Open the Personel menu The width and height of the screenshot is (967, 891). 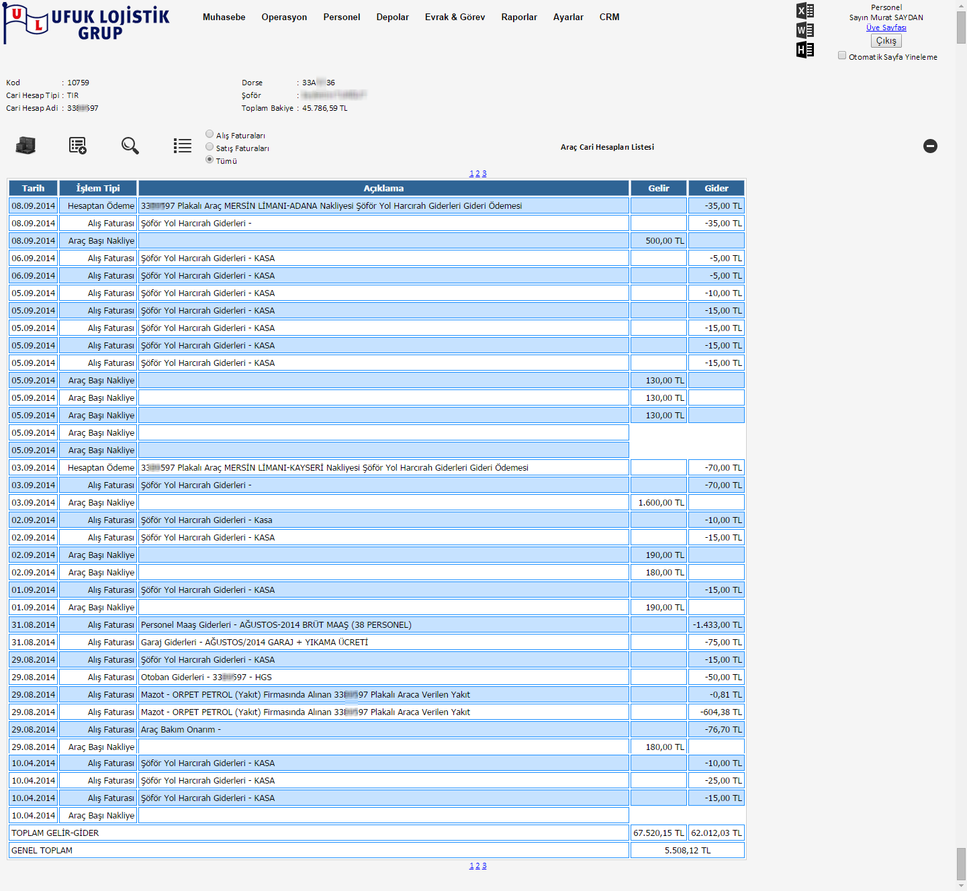[x=342, y=17]
